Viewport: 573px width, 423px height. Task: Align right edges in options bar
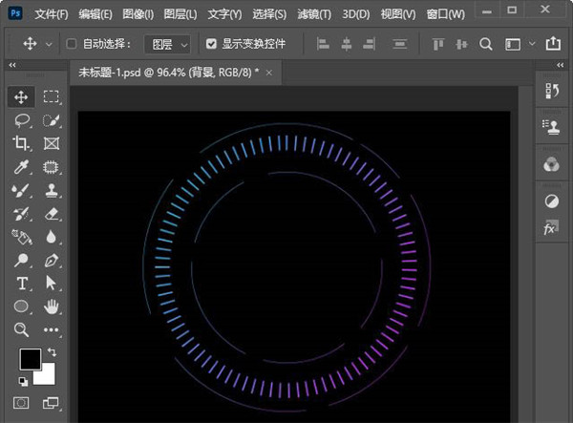[x=369, y=44]
